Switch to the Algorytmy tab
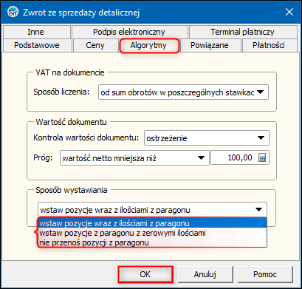Viewport: 302px width, 289px height. coord(149,45)
